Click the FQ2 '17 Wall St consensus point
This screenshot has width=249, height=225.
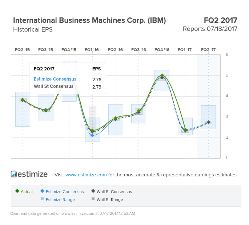[x=209, y=122]
